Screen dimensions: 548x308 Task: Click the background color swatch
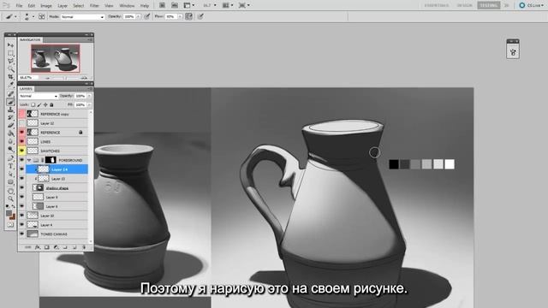coord(13,216)
